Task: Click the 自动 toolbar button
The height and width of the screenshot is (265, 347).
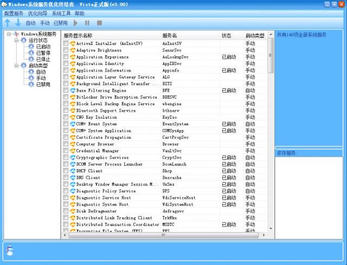Action: 31,23
